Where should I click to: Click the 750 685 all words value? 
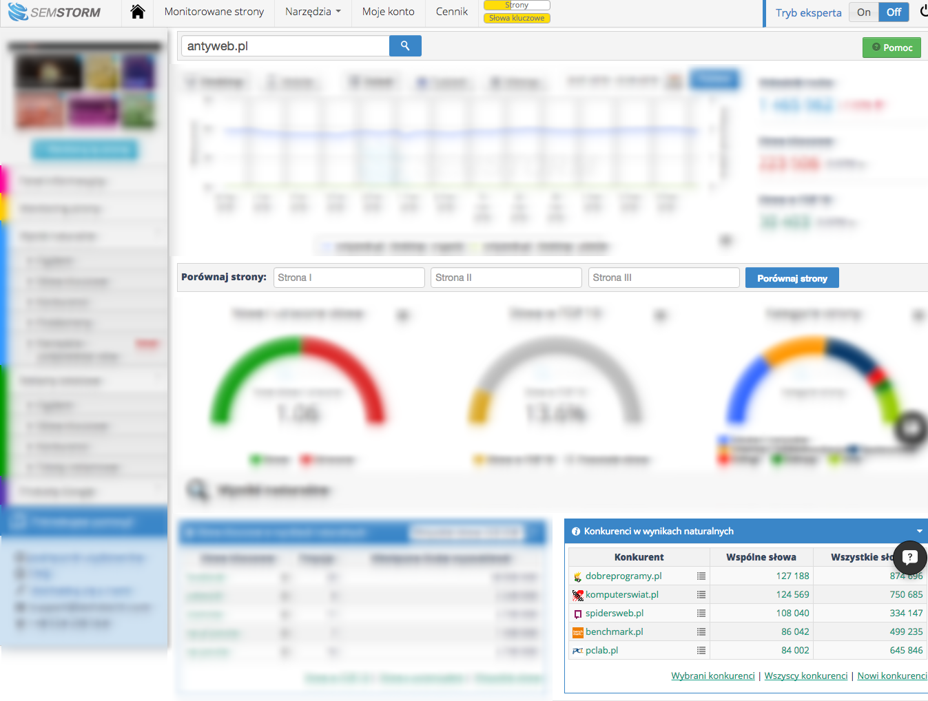click(906, 594)
